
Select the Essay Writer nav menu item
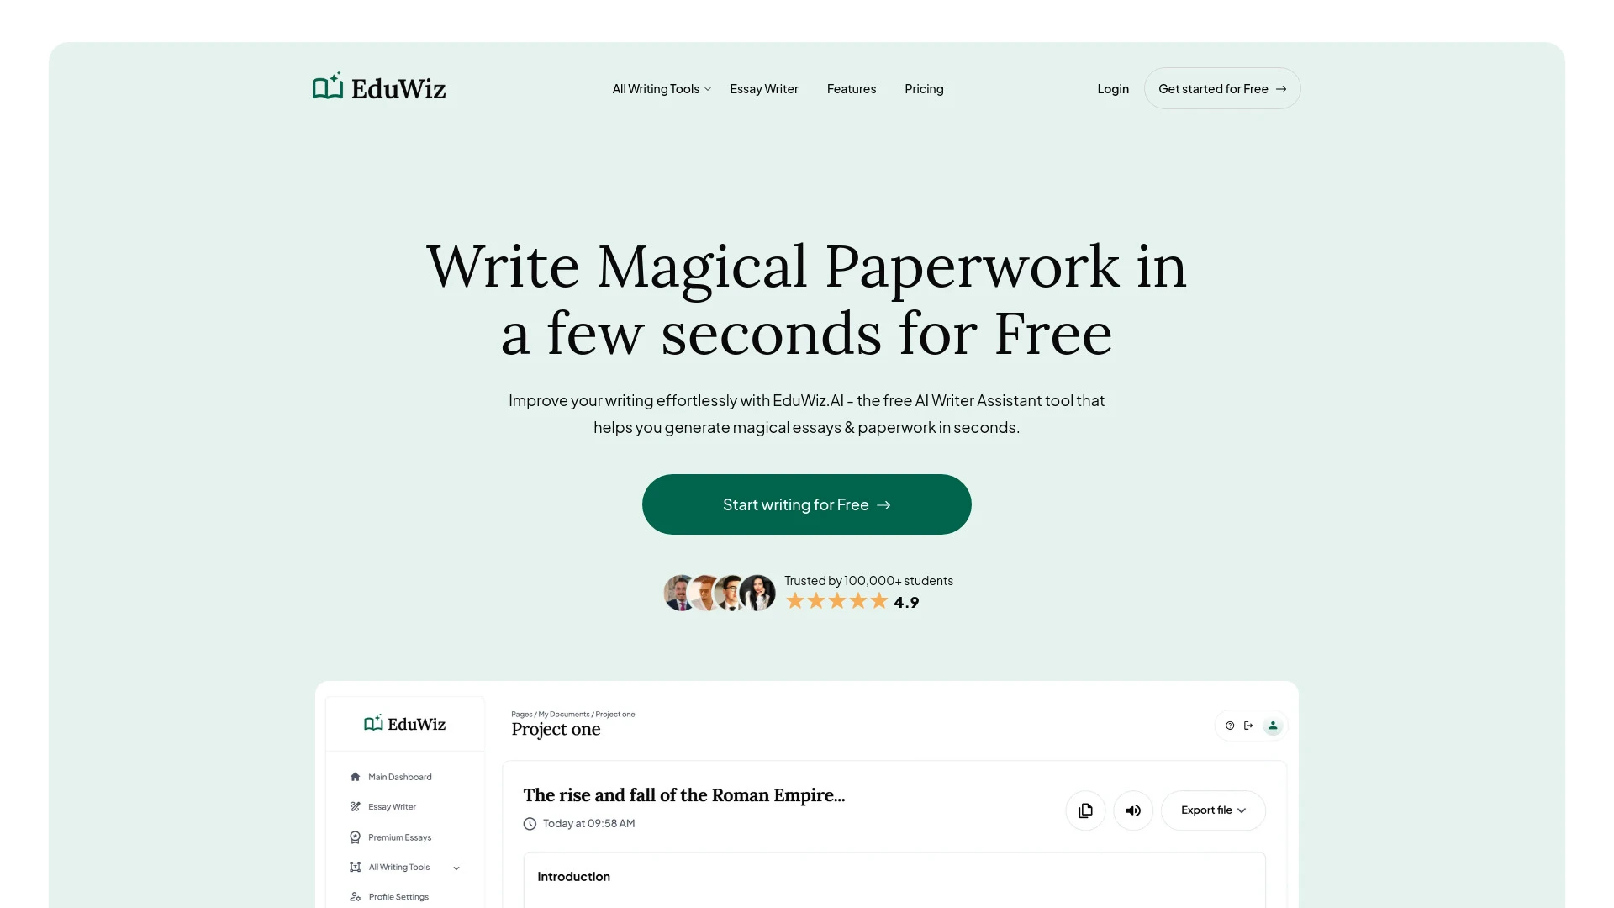(764, 88)
